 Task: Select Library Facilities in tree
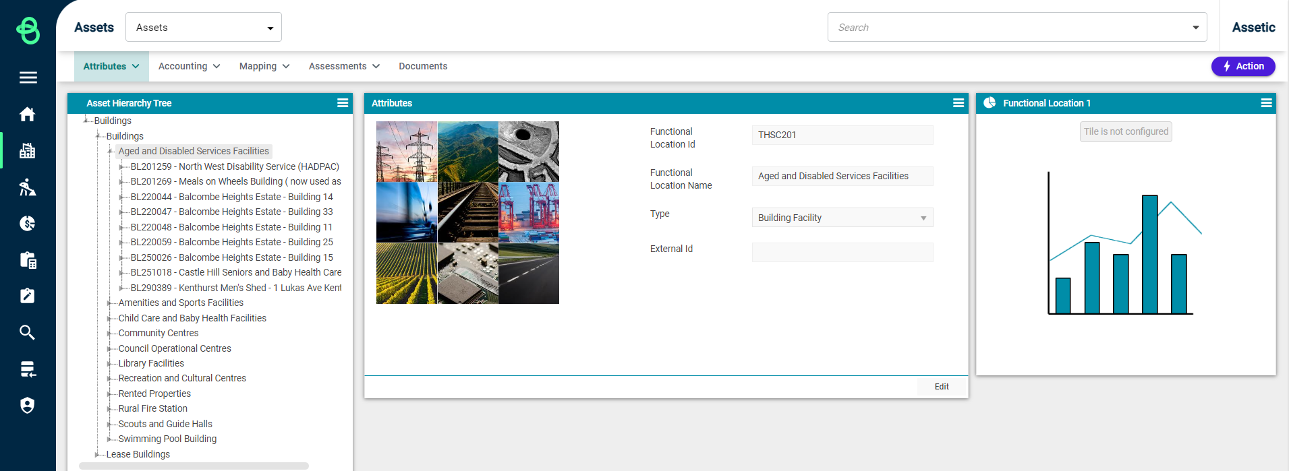[x=151, y=363]
